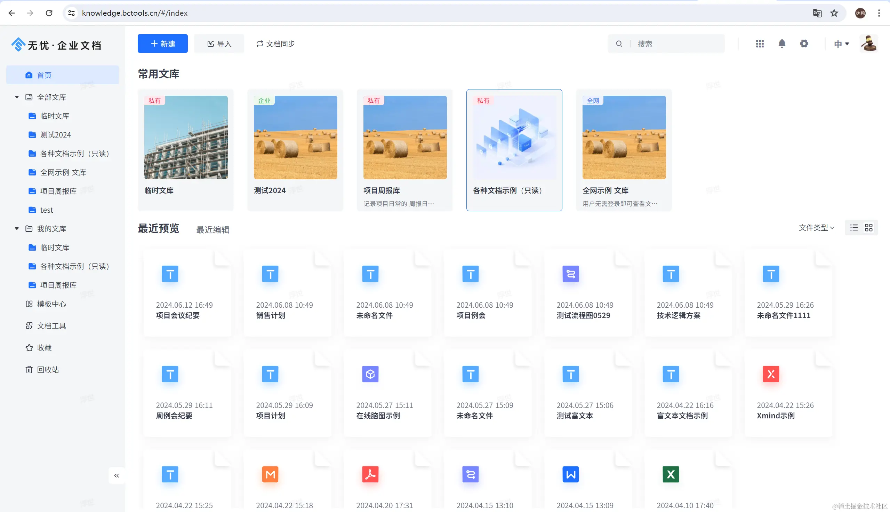Click the user avatar at top right
This screenshot has width=890, height=512.
(x=868, y=44)
